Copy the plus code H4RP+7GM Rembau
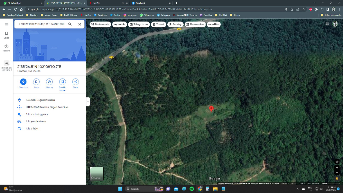The image size is (343, 193). tap(50, 107)
